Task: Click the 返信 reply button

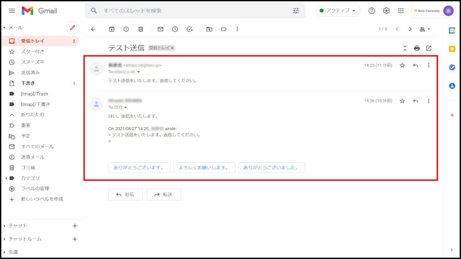Action: point(125,195)
